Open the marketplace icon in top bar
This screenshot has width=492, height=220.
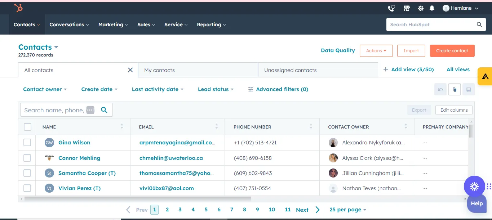click(x=407, y=8)
